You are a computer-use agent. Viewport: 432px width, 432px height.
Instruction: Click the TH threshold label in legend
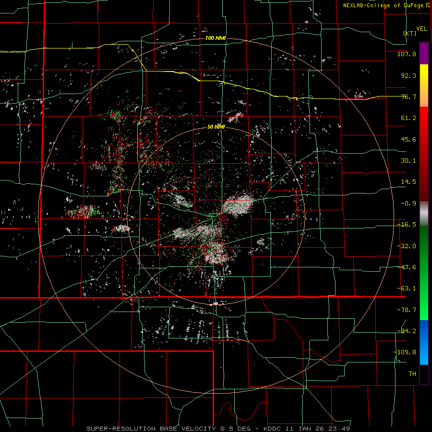[x=412, y=374]
